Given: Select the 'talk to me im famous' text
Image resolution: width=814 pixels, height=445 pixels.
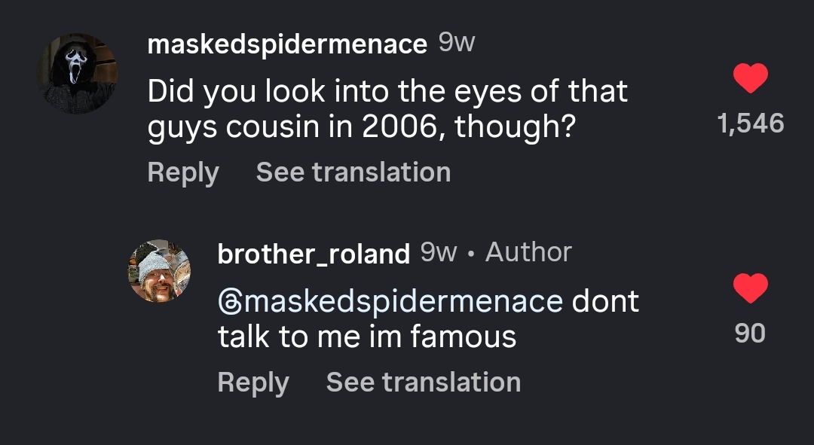Looking at the screenshot, I should [x=367, y=337].
